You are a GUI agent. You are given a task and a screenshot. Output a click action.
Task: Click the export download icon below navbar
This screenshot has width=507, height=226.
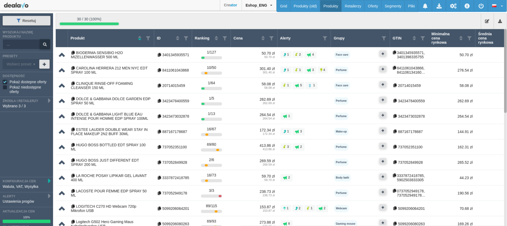500,21
